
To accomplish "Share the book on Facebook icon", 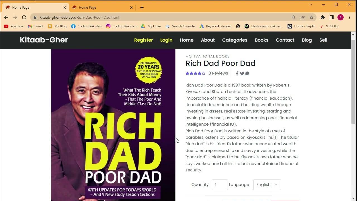I will click(237, 73).
